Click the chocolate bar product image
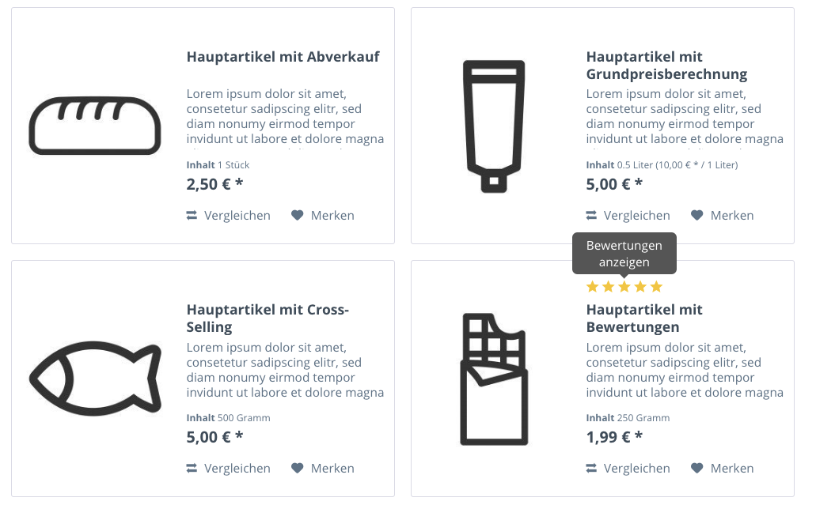Viewport: 816px width, 520px height. click(494, 379)
